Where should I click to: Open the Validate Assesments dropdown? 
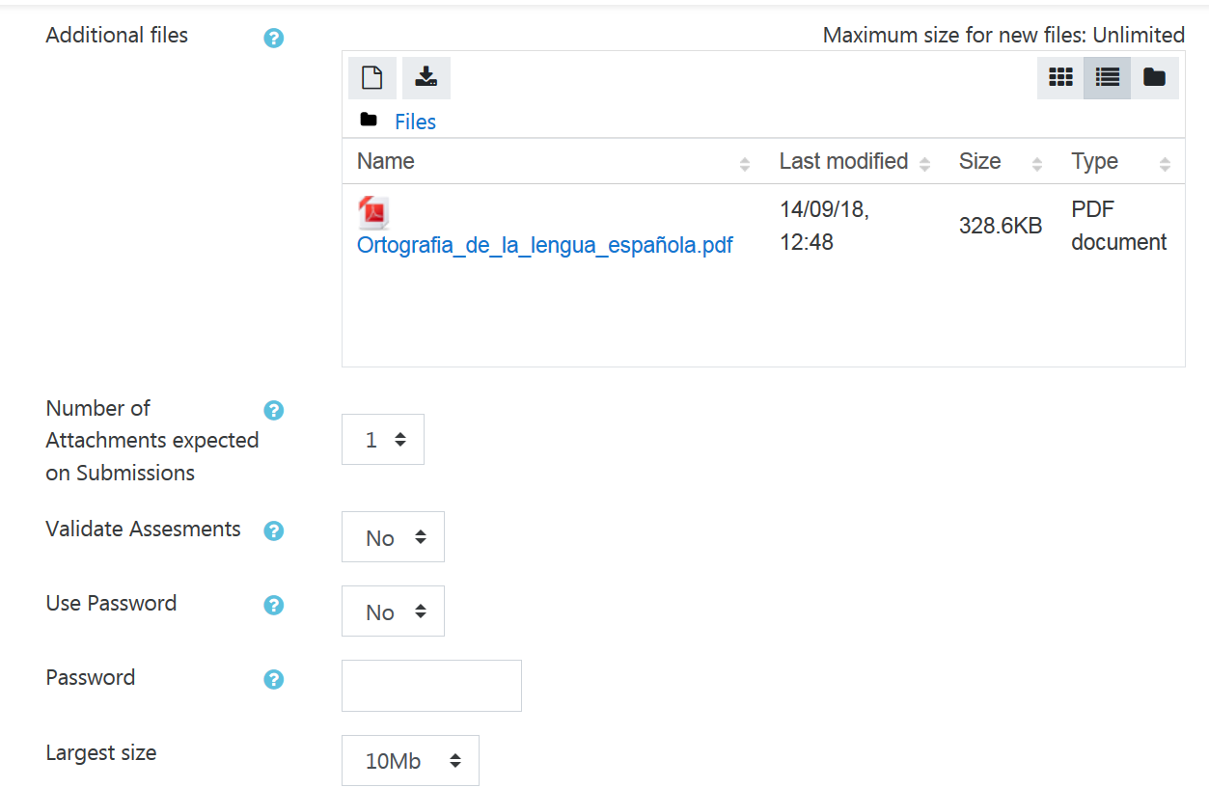[x=393, y=537]
